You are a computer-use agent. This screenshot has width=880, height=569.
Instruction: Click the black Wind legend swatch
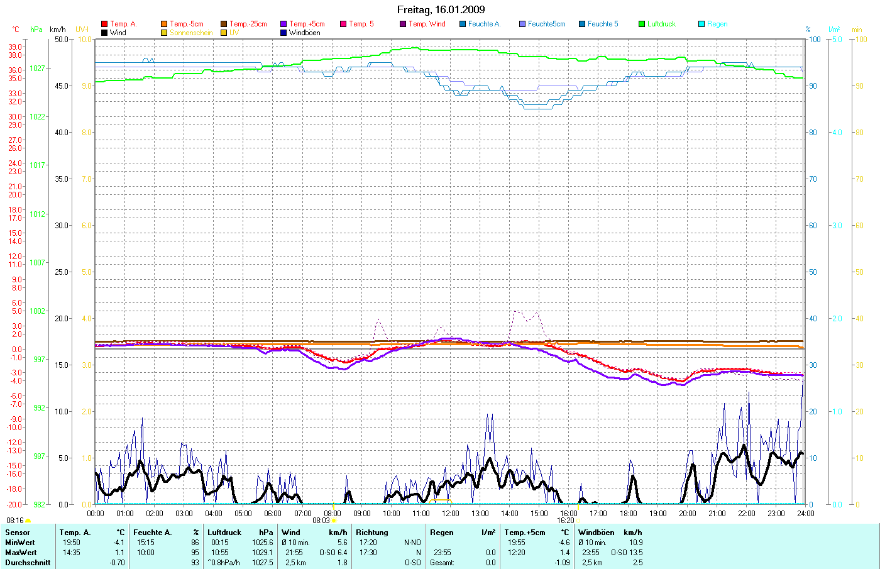104,33
